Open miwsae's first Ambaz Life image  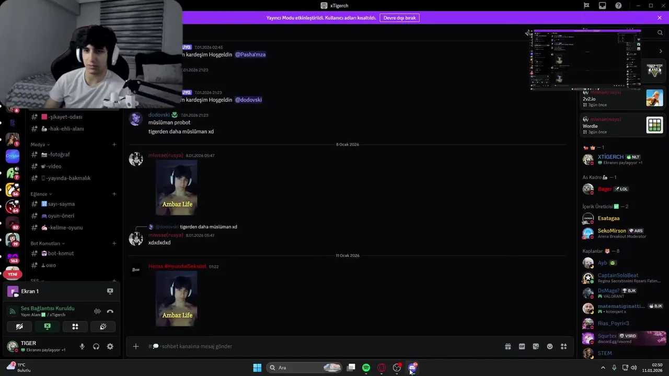(177, 187)
